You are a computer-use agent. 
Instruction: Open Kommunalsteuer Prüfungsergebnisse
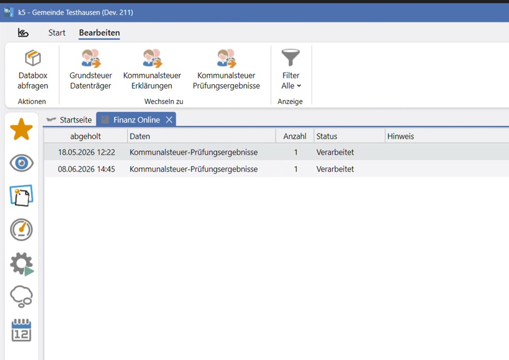(226, 69)
